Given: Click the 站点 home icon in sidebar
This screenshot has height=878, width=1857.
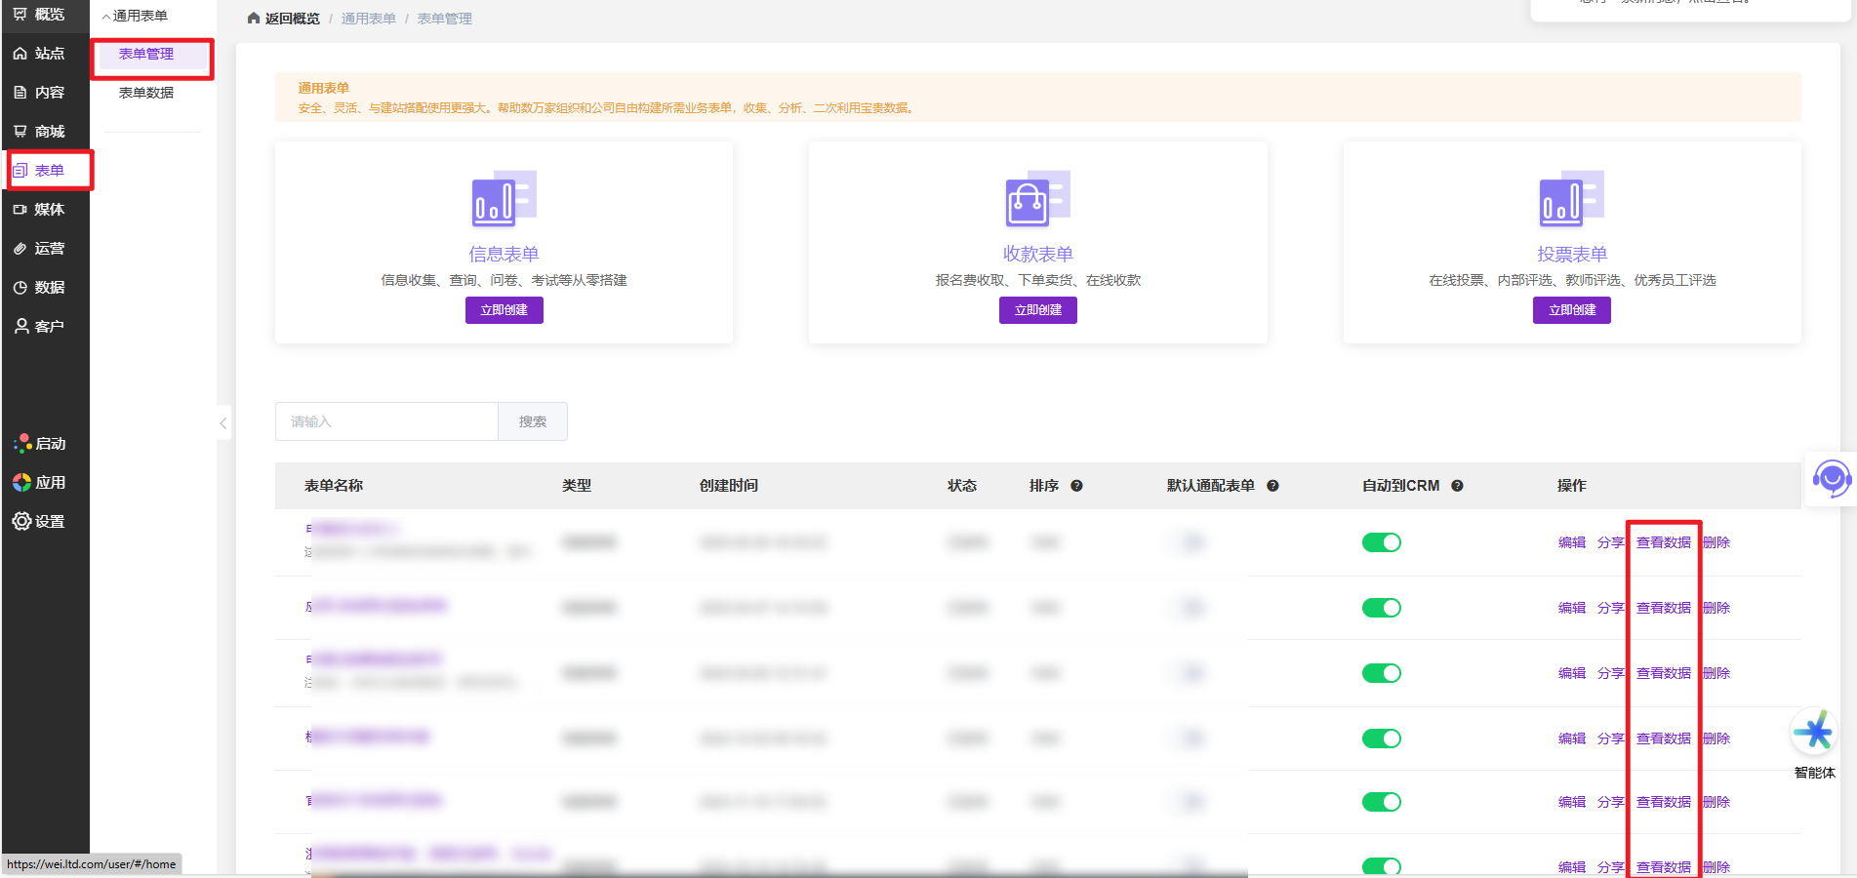Looking at the screenshot, I should pyautogui.click(x=20, y=54).
